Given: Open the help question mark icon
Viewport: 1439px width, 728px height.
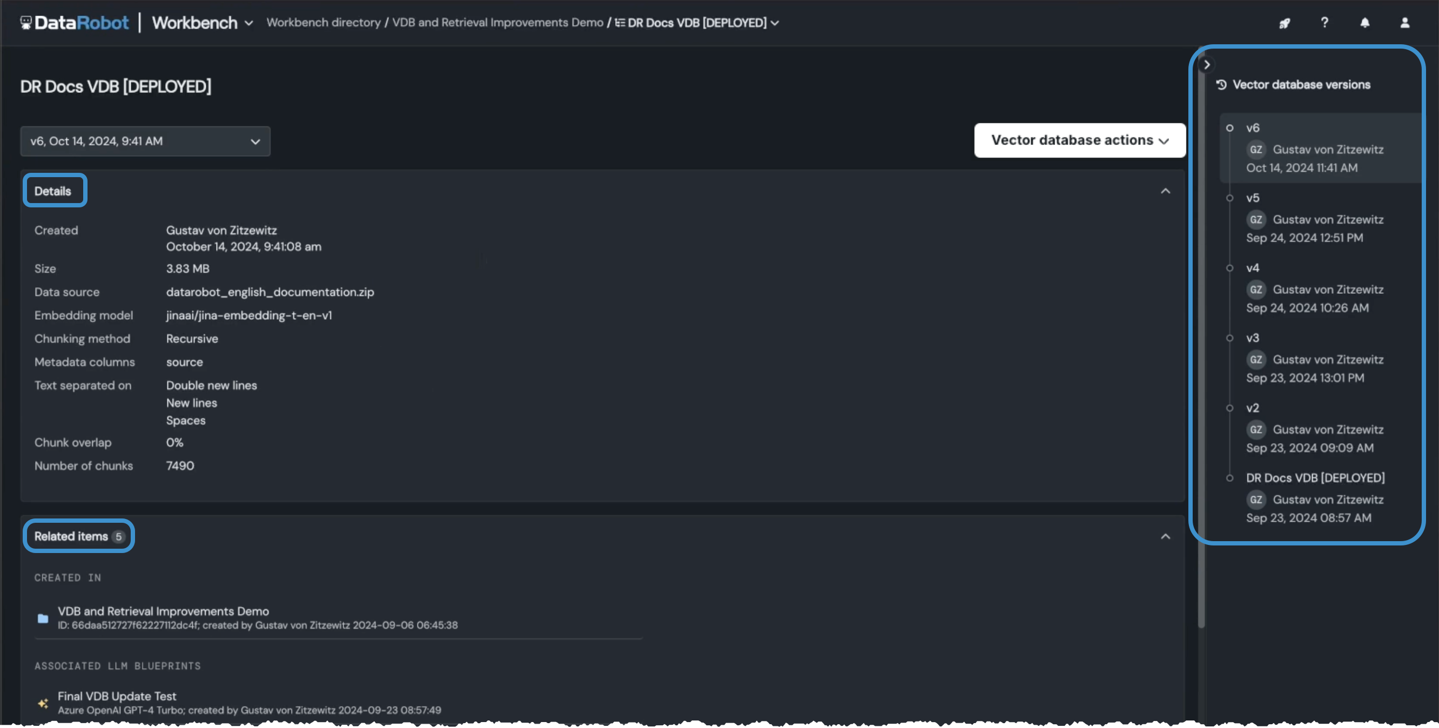Looking at the screenshot, I should [x=1324, y=22].
